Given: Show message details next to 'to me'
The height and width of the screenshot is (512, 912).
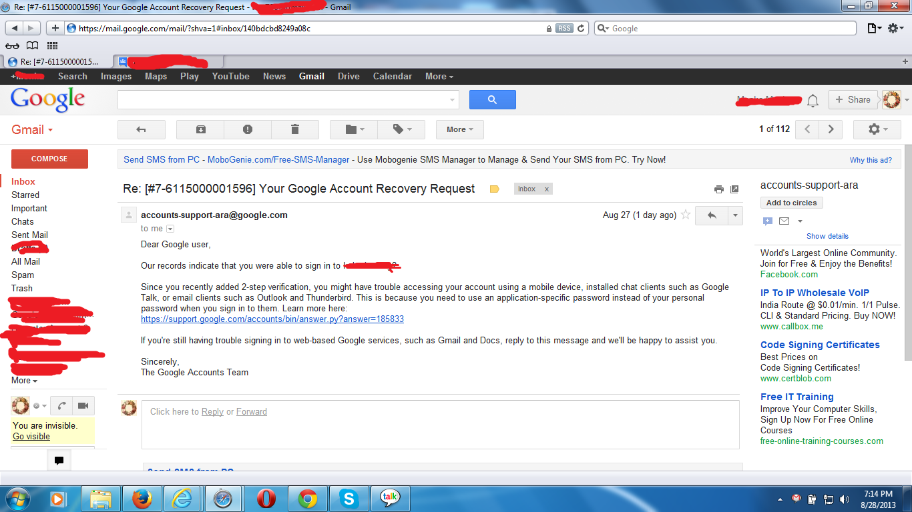Looking at the screenshot, I should (x=170, y=229).
